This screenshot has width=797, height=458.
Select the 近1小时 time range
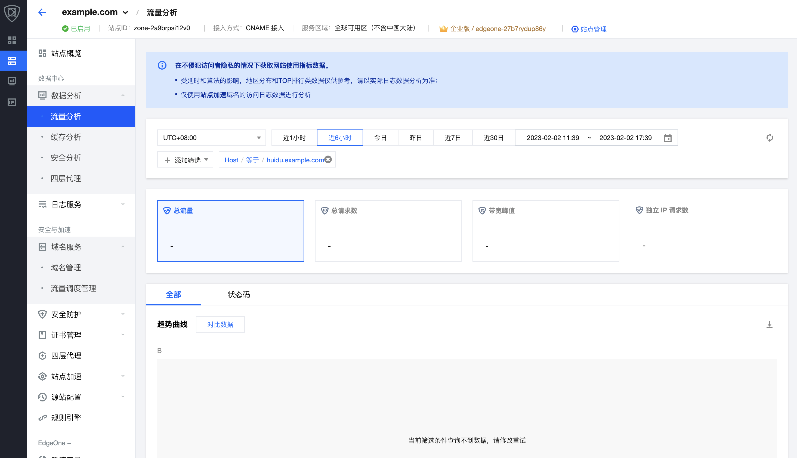pos(294,138)
